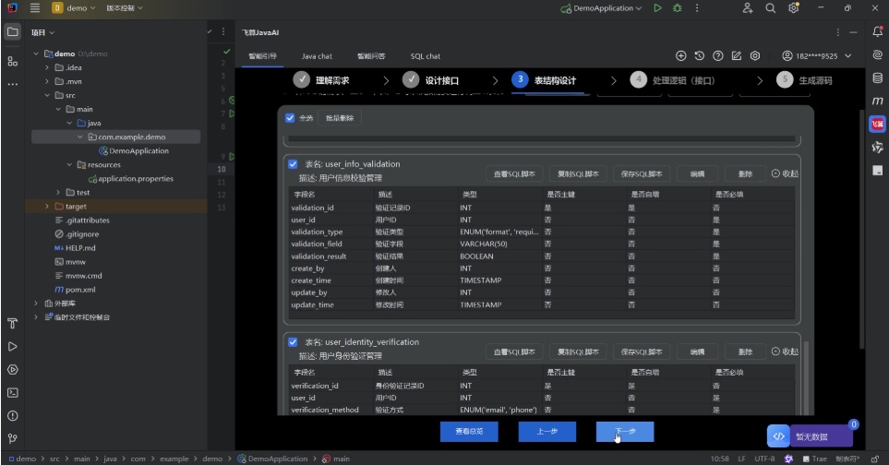Expand the 外部库 node

[x=36, y=303]
